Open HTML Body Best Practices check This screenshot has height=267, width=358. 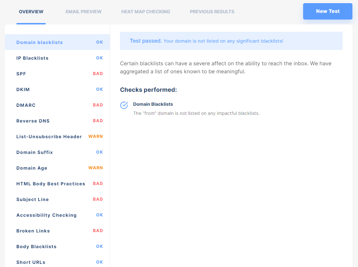pos(57,184)
